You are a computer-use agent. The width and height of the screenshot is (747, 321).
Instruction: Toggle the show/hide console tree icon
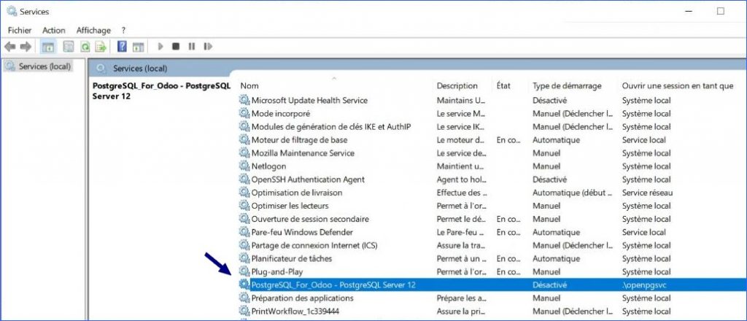(47, 47)
